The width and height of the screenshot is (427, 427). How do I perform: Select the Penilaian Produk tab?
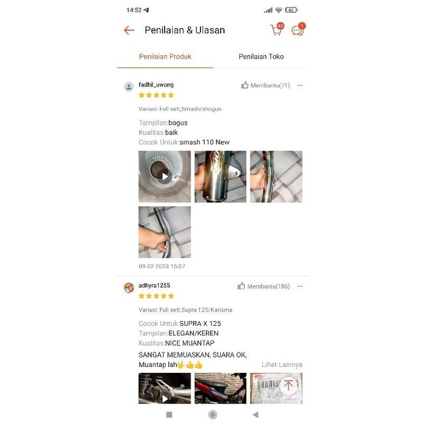pyautogui.click(x=165, y=56)
